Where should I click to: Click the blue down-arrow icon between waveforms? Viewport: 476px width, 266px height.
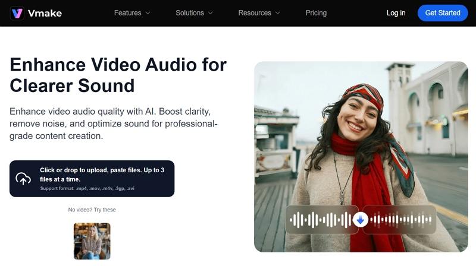[x=361, y=220]
